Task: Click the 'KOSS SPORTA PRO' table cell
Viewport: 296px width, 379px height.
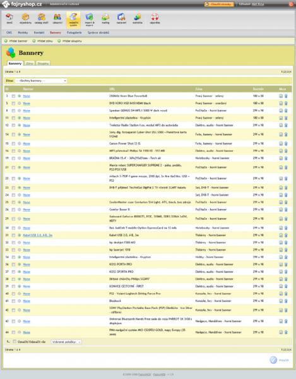Action: point(121,272)
